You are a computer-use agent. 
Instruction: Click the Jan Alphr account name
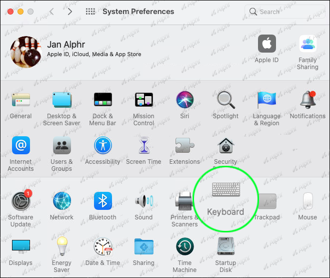tap(66, 45)
